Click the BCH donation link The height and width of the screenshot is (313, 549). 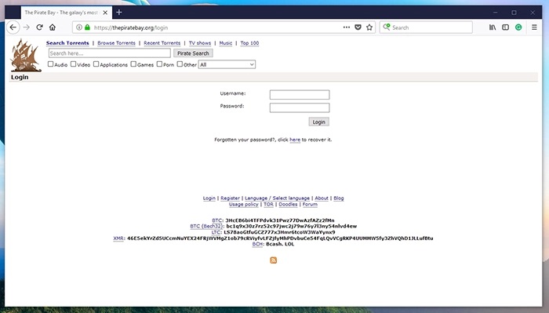point(257,244)
